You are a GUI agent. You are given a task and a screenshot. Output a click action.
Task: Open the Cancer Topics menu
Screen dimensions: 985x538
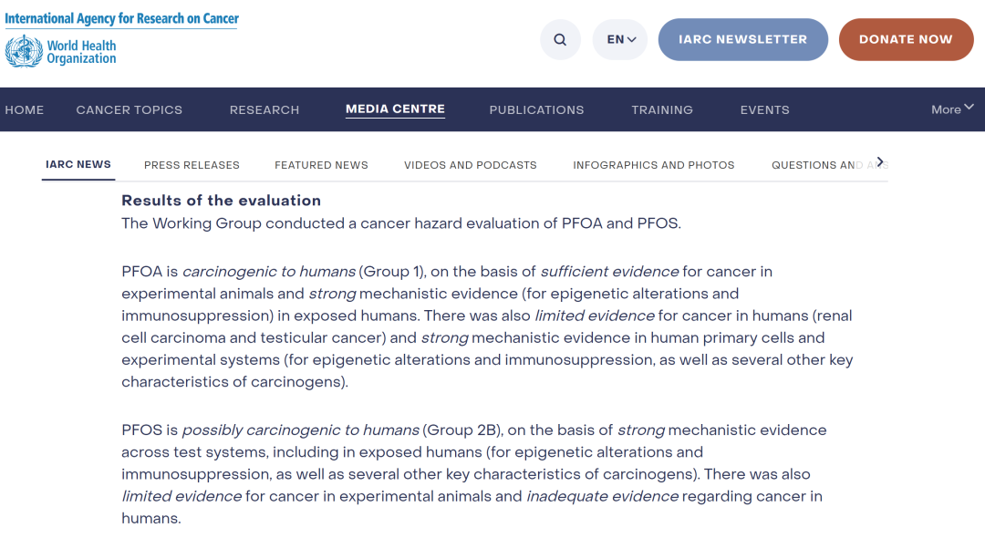pos(130,109)
